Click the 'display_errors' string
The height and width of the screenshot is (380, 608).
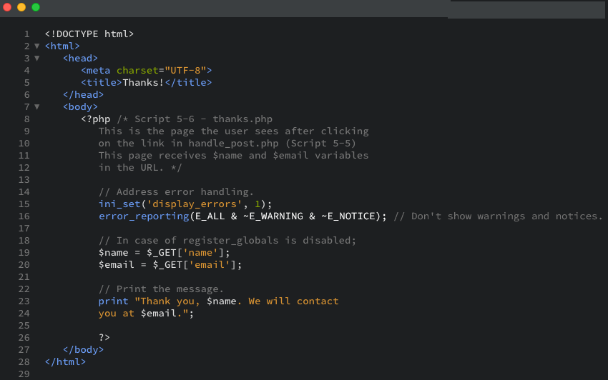pyautogui.click(x=195, y=204)
